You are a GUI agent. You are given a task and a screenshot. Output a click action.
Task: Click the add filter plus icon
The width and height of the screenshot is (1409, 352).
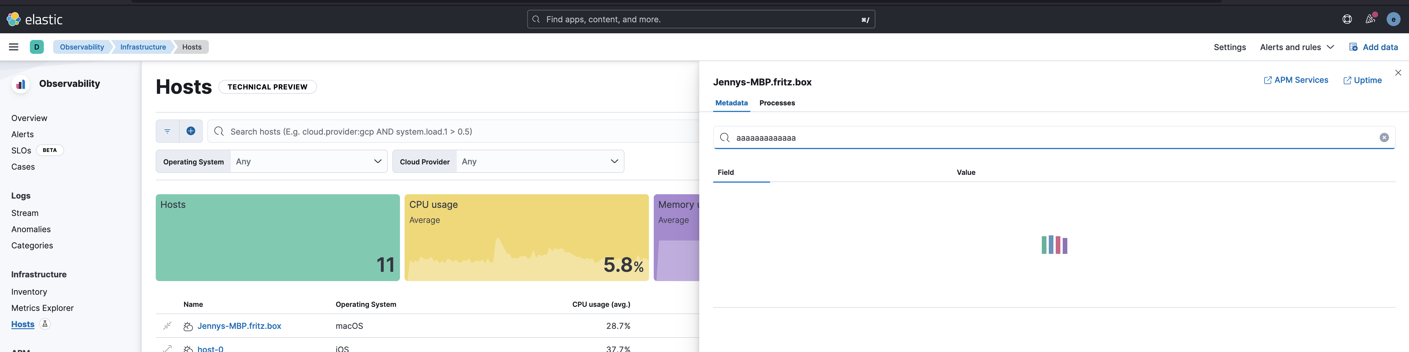click(x=191, y=131)
